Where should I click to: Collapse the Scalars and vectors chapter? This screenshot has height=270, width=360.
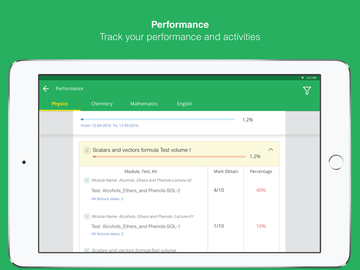click(x=271, y=150)
